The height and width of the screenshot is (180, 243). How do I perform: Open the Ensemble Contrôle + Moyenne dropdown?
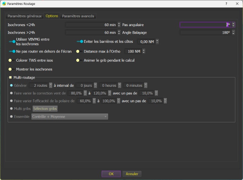coord(70,117)
